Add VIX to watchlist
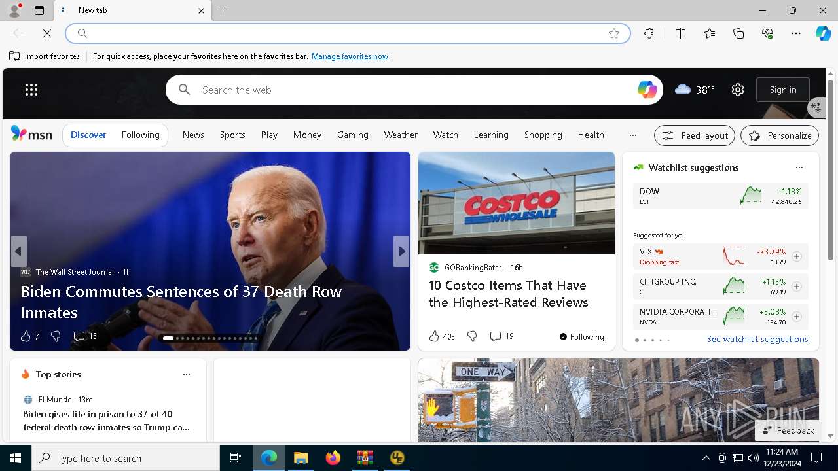Screen dimensions: 838x471 (x=797, y=256)
